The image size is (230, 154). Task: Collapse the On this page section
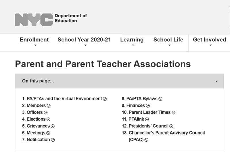tap(216, 81)
